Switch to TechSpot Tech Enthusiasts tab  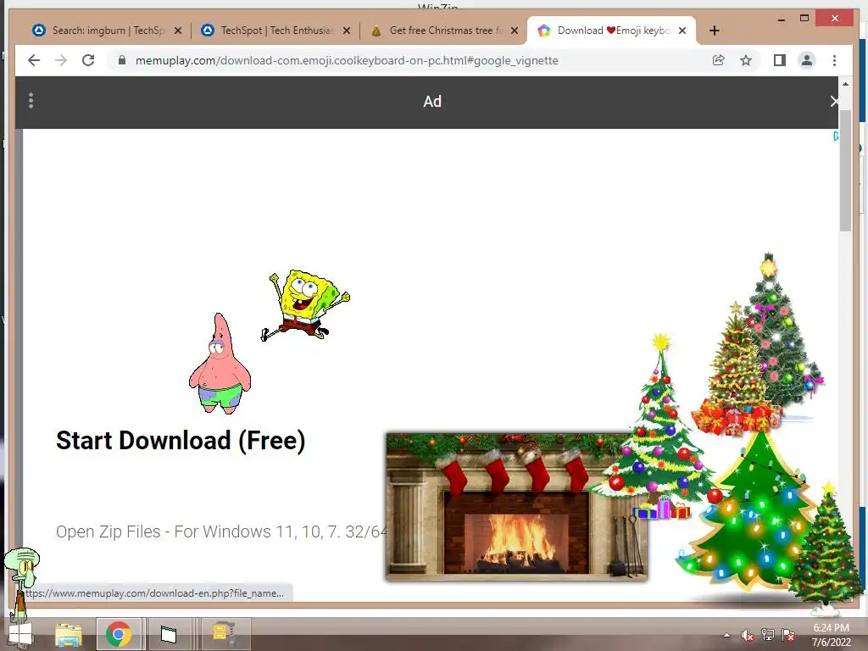pyautogui.click(x=275, y=31)
